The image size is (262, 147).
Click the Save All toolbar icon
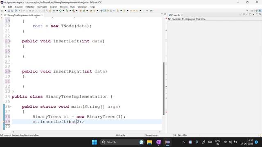(x=12, y=11)
